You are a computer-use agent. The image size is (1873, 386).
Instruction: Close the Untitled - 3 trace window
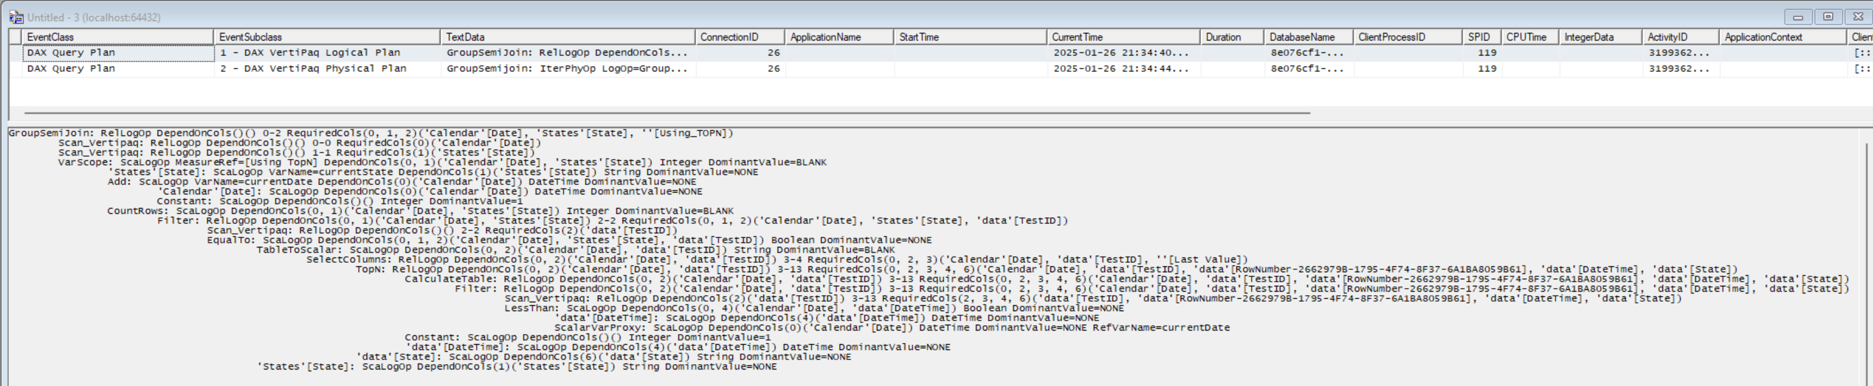[1858, 17]
